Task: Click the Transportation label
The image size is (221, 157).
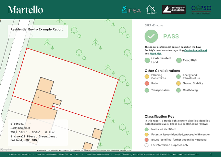Action: tap(160, 90)
